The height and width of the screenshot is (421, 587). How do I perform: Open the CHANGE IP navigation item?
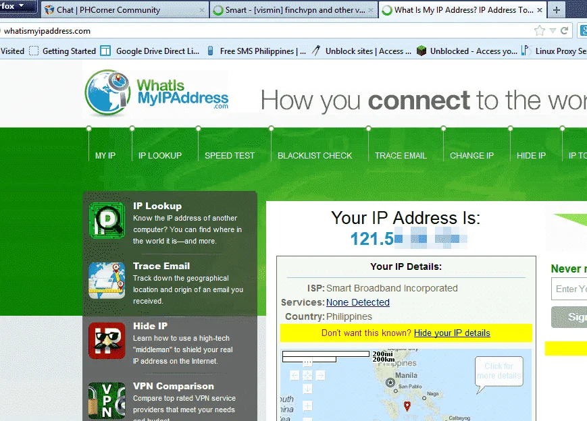(471, 156)
